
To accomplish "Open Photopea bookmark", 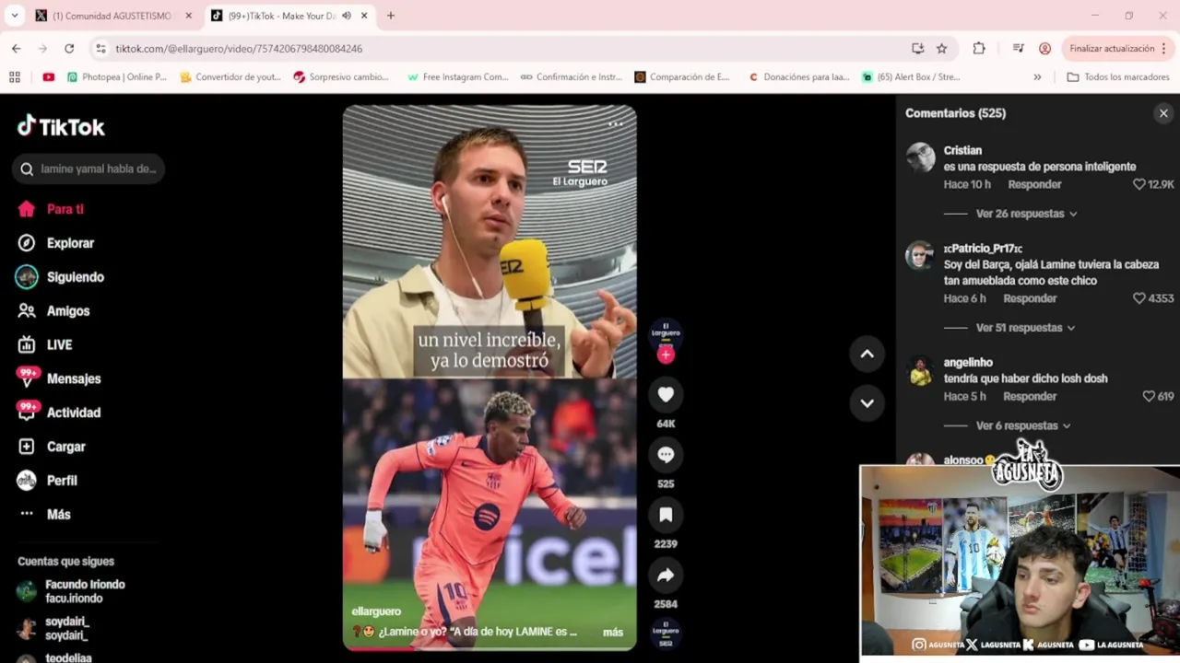I will [x=117, y=77].
